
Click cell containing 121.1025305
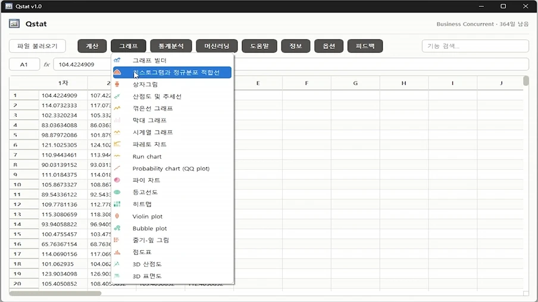(x=63, y=145)
